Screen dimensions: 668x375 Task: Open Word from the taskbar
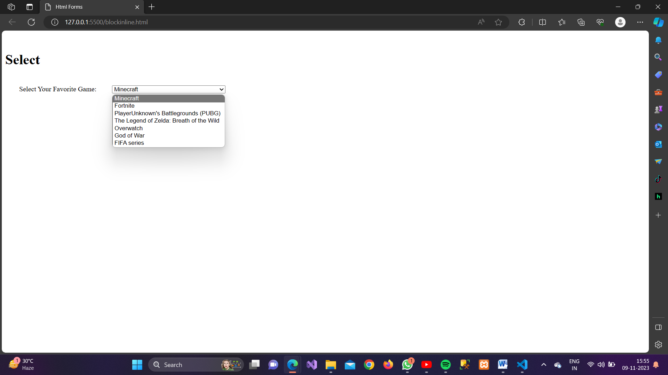tap(503, 365)
